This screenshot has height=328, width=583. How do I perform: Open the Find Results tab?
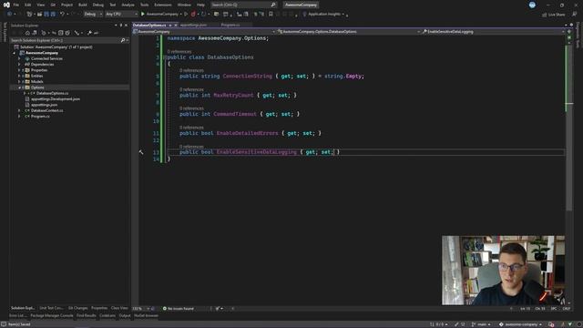coord(87,315)
